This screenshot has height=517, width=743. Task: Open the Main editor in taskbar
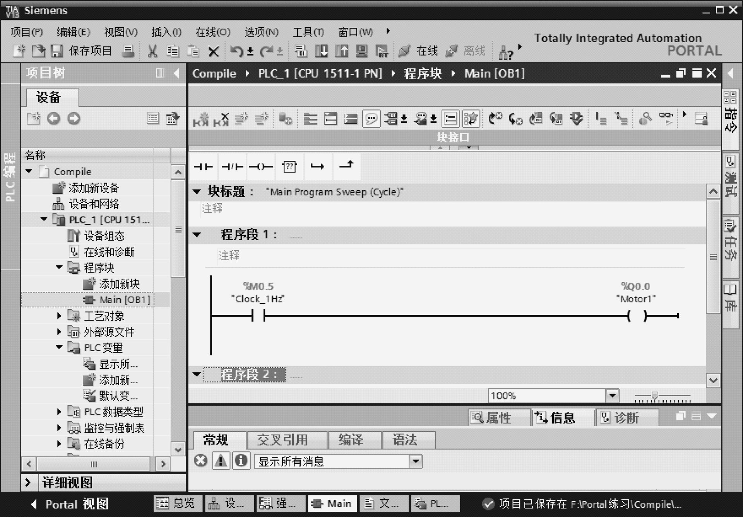point(333,503)
